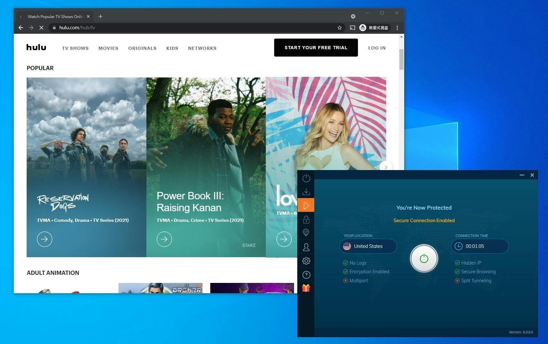
Task: Go forward in the Chrome browser
Action: coord(31,28)
